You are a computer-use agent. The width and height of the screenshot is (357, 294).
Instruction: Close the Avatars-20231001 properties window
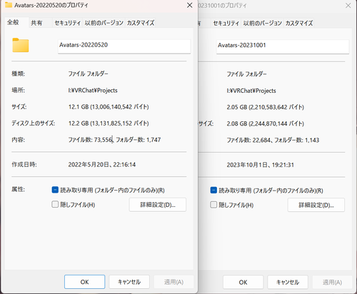coord(348,6)
